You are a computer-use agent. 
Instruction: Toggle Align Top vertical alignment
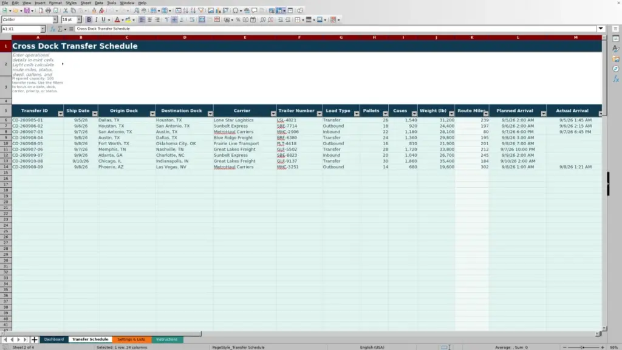click(x=167, y=20)
